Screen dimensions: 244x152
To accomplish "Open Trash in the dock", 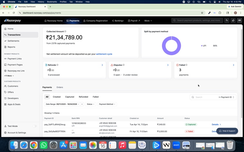I will pyautogui.click(x=230, y=145).
